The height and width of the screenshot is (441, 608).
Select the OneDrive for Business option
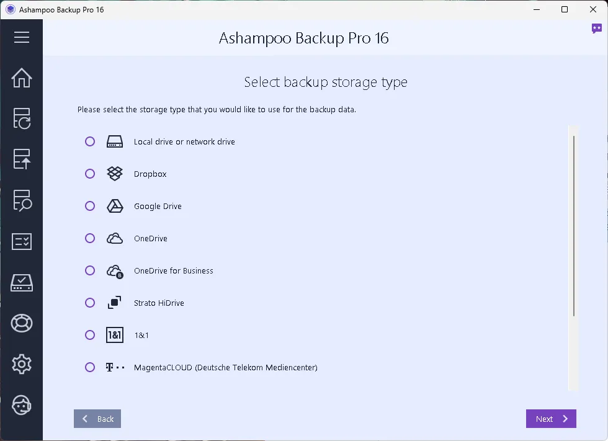tap(90, 270)
